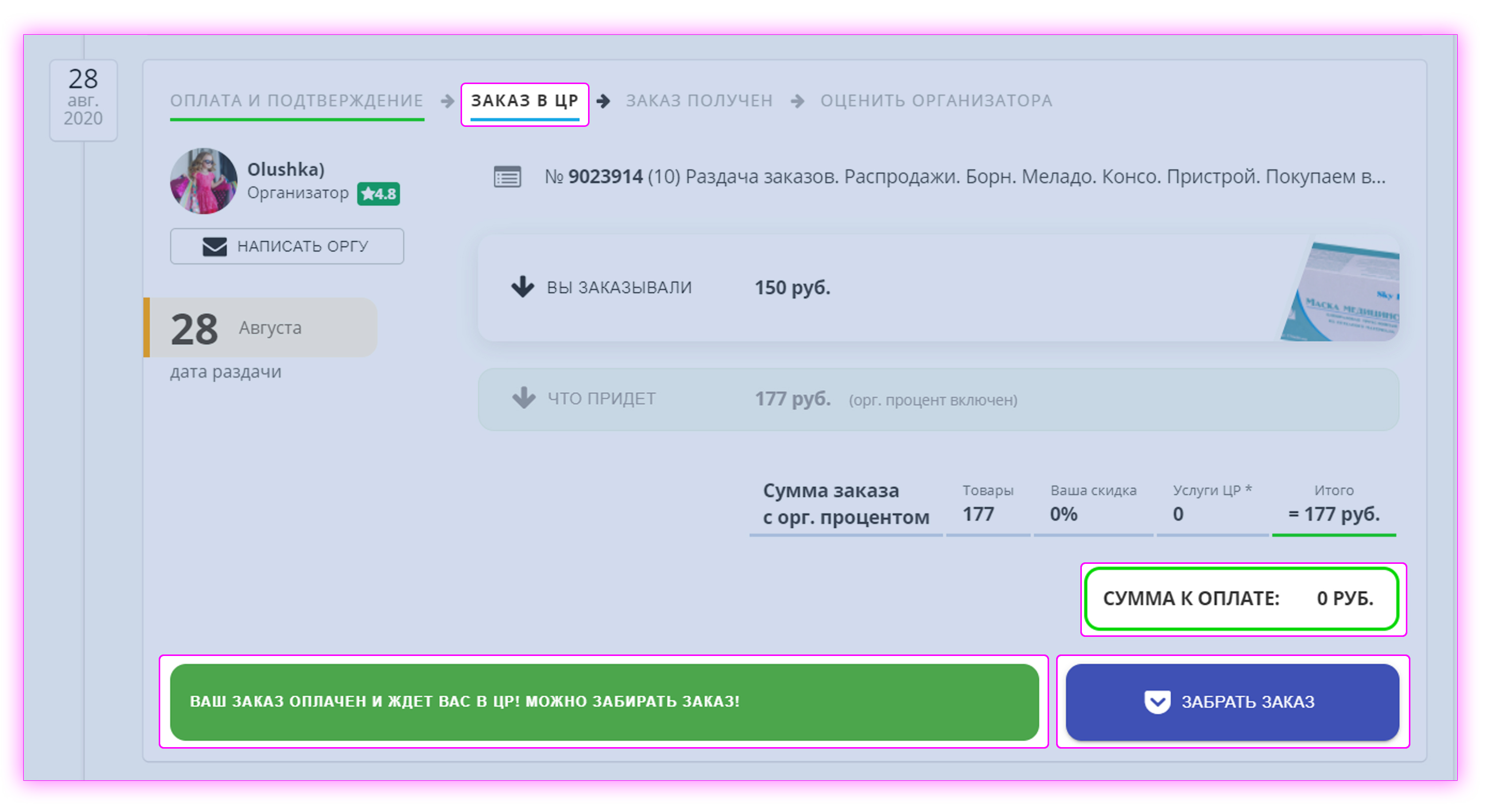
Task: Open organizer profile Olushka) name
Action: (x=286, y=169)
